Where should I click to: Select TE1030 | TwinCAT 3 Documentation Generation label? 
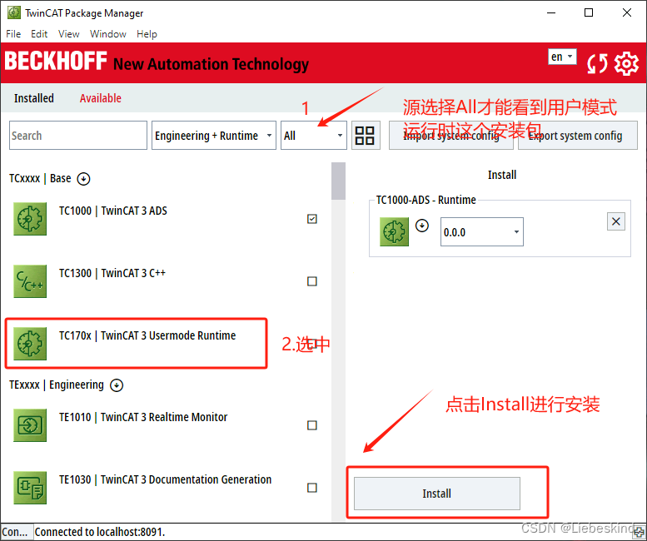click(165, 479)
